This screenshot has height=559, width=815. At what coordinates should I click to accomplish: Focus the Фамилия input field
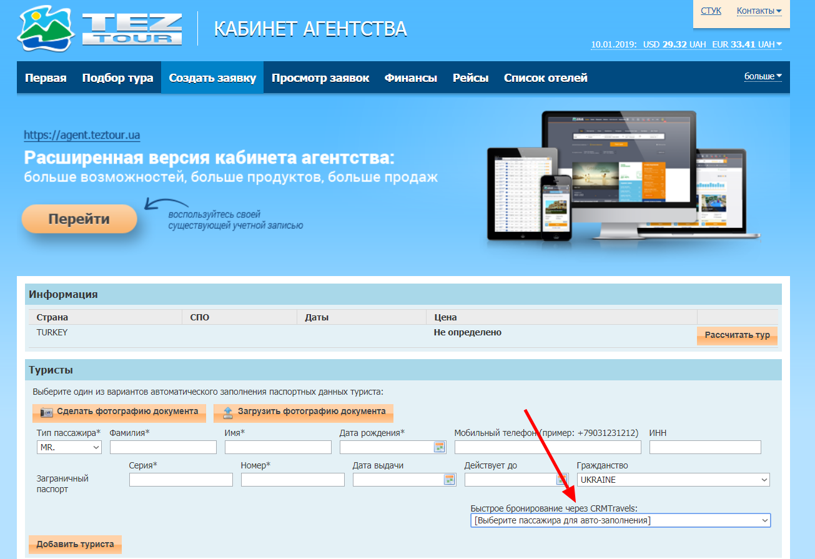coord(163,447)
